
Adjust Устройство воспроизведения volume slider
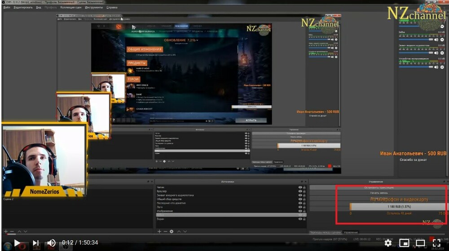(416, 67)
